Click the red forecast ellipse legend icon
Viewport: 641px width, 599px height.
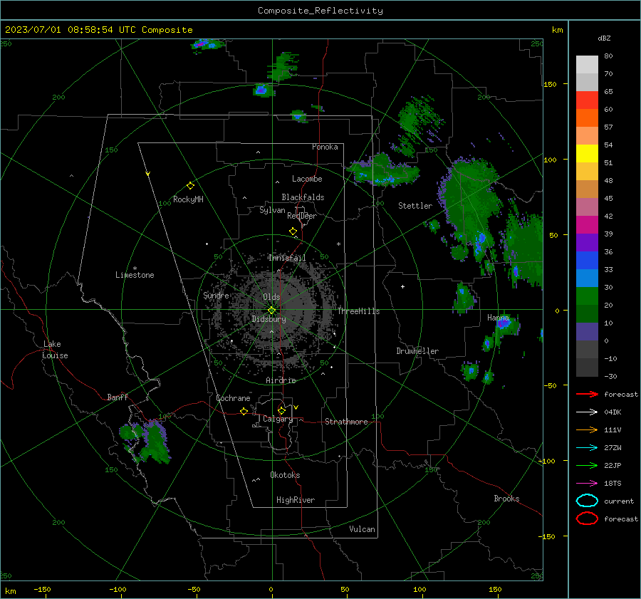coord(587,519)
